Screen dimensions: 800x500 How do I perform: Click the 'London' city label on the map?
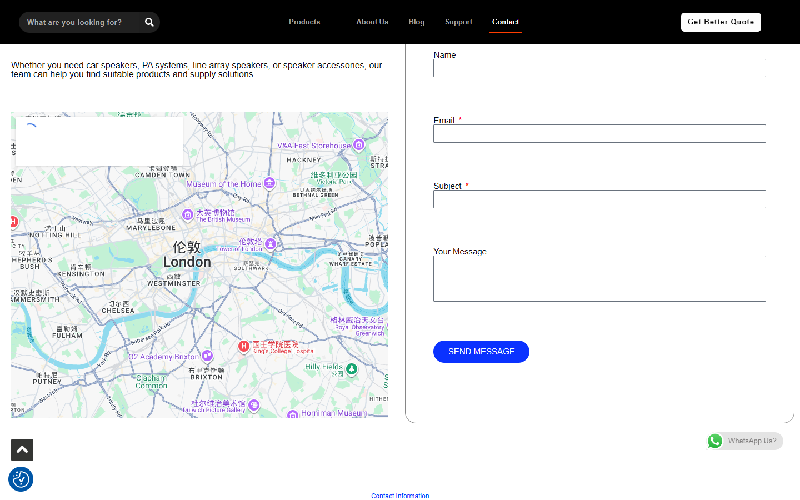point(187,262)
